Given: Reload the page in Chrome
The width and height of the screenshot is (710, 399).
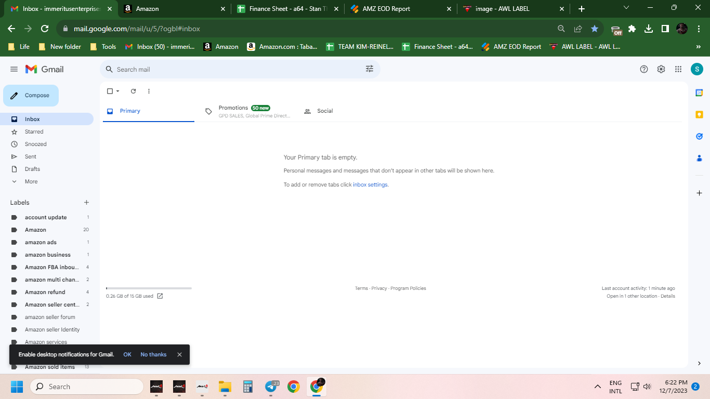Looking at the screenshot, I should click(45, 29).
